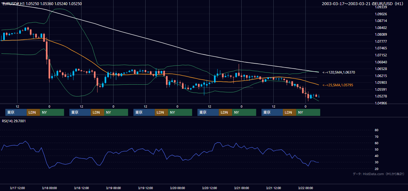Click price axis label 1.05903
Image resolution: width=408 pixels, height=191 pixels.
click(x=381, y=82)
